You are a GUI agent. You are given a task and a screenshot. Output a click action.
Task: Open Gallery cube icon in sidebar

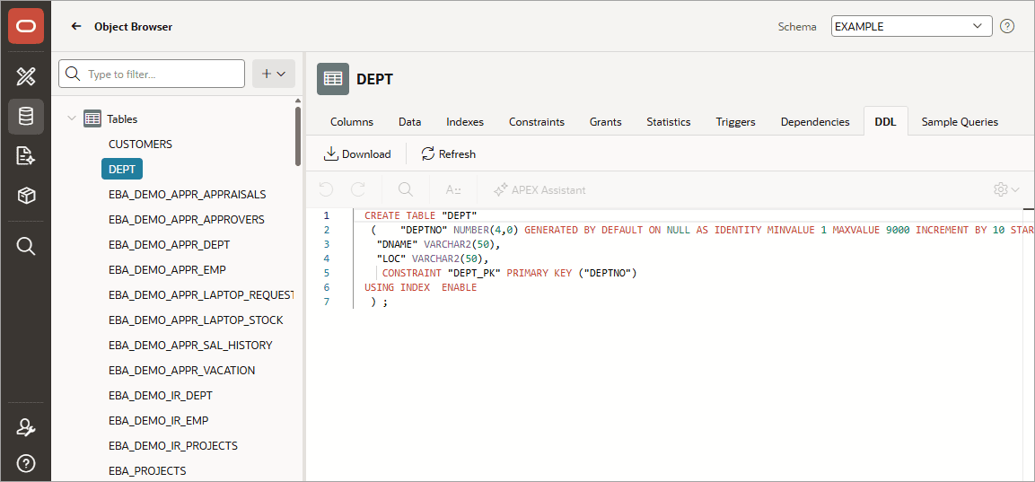coord(26,196)
